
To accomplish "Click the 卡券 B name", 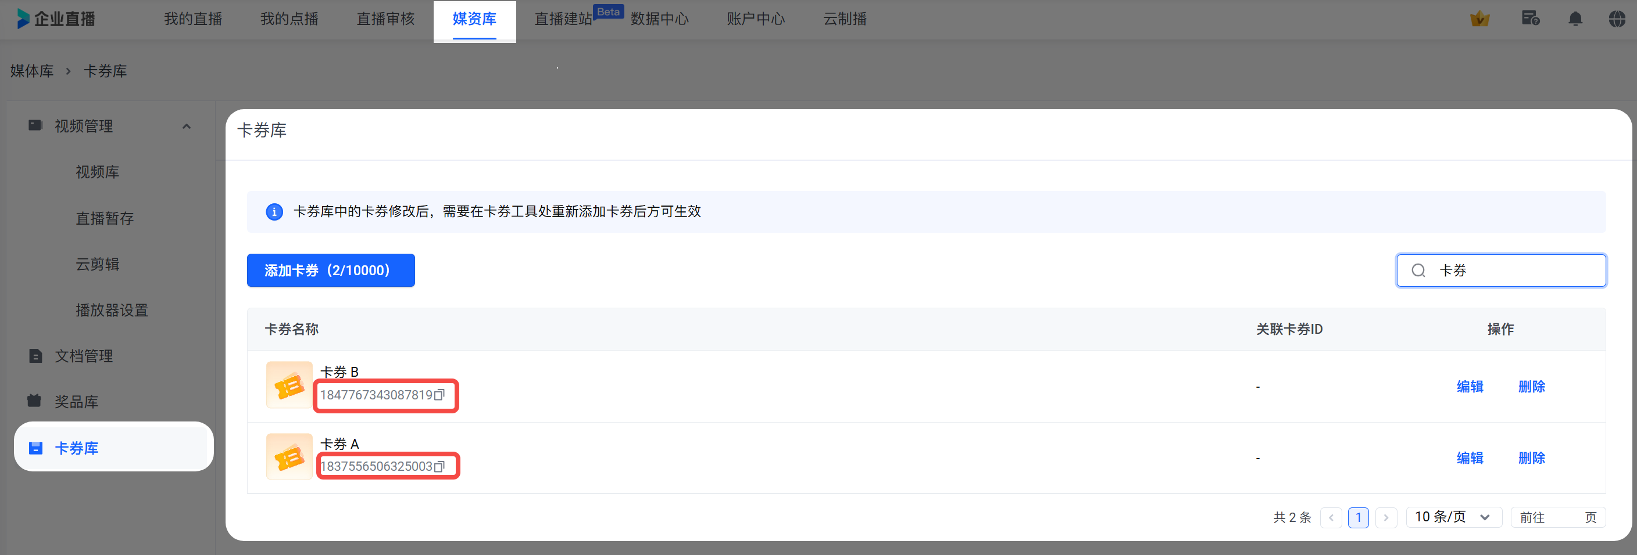I will (339, 372).
